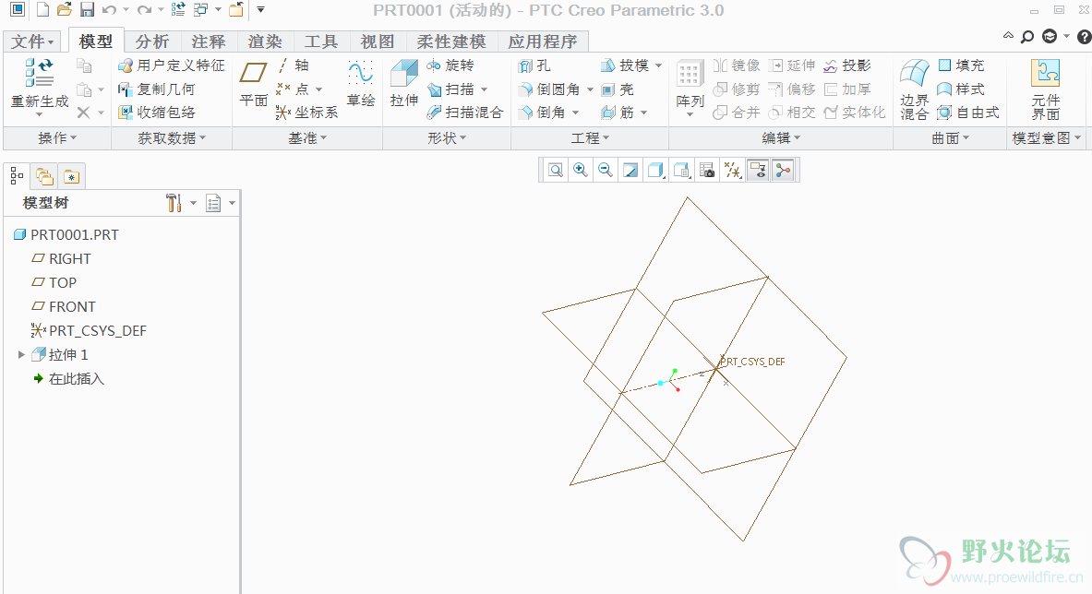1092x594 pixels.
Task: Open the 倒圆角 (Round) dropdown arrow
Action: 590,89
